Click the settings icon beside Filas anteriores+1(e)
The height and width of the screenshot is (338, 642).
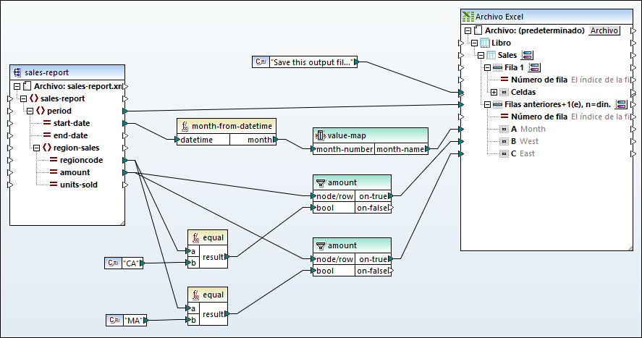[x=620, y=104]
